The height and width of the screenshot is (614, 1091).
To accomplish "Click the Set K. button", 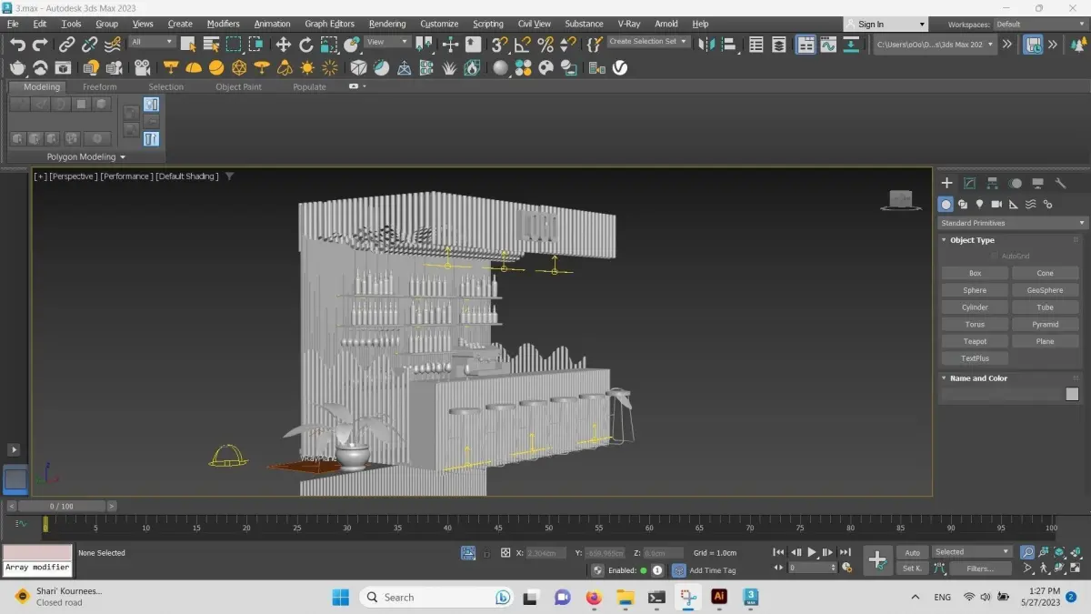I will tap(912, 569).
